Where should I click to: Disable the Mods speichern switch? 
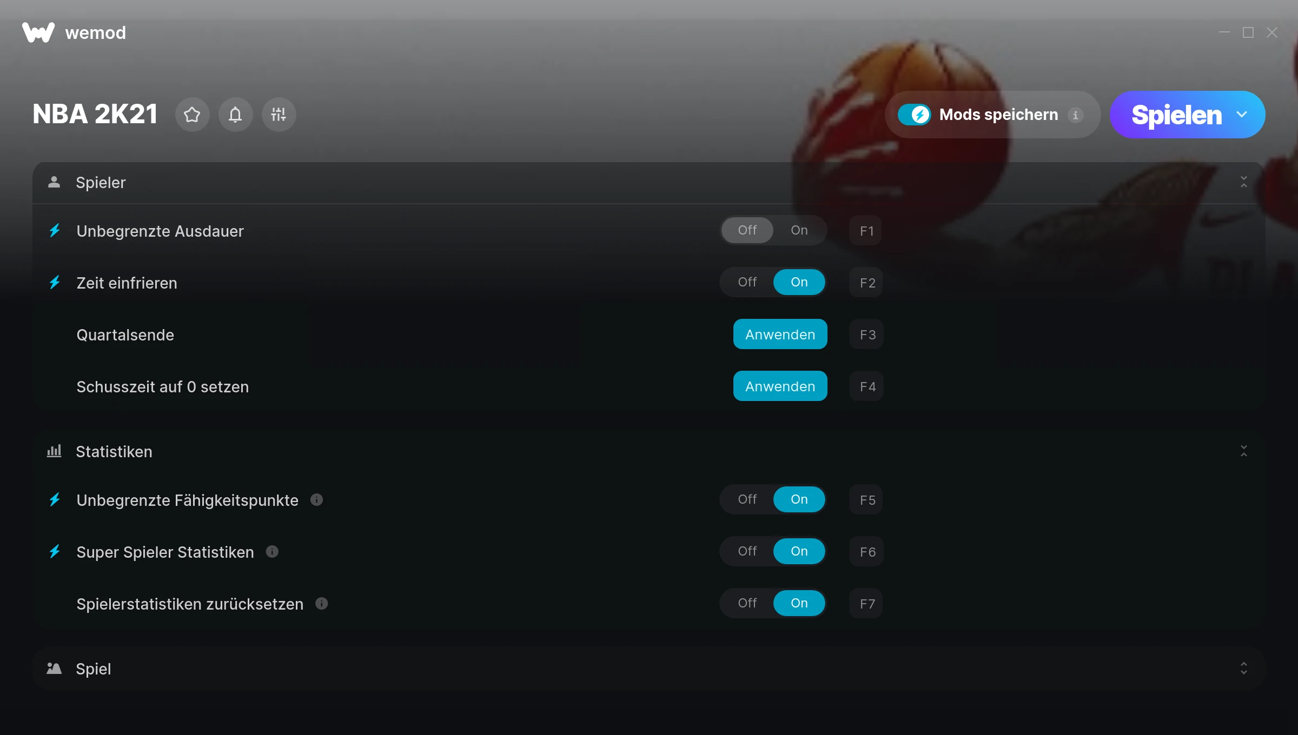click(915, 115)
